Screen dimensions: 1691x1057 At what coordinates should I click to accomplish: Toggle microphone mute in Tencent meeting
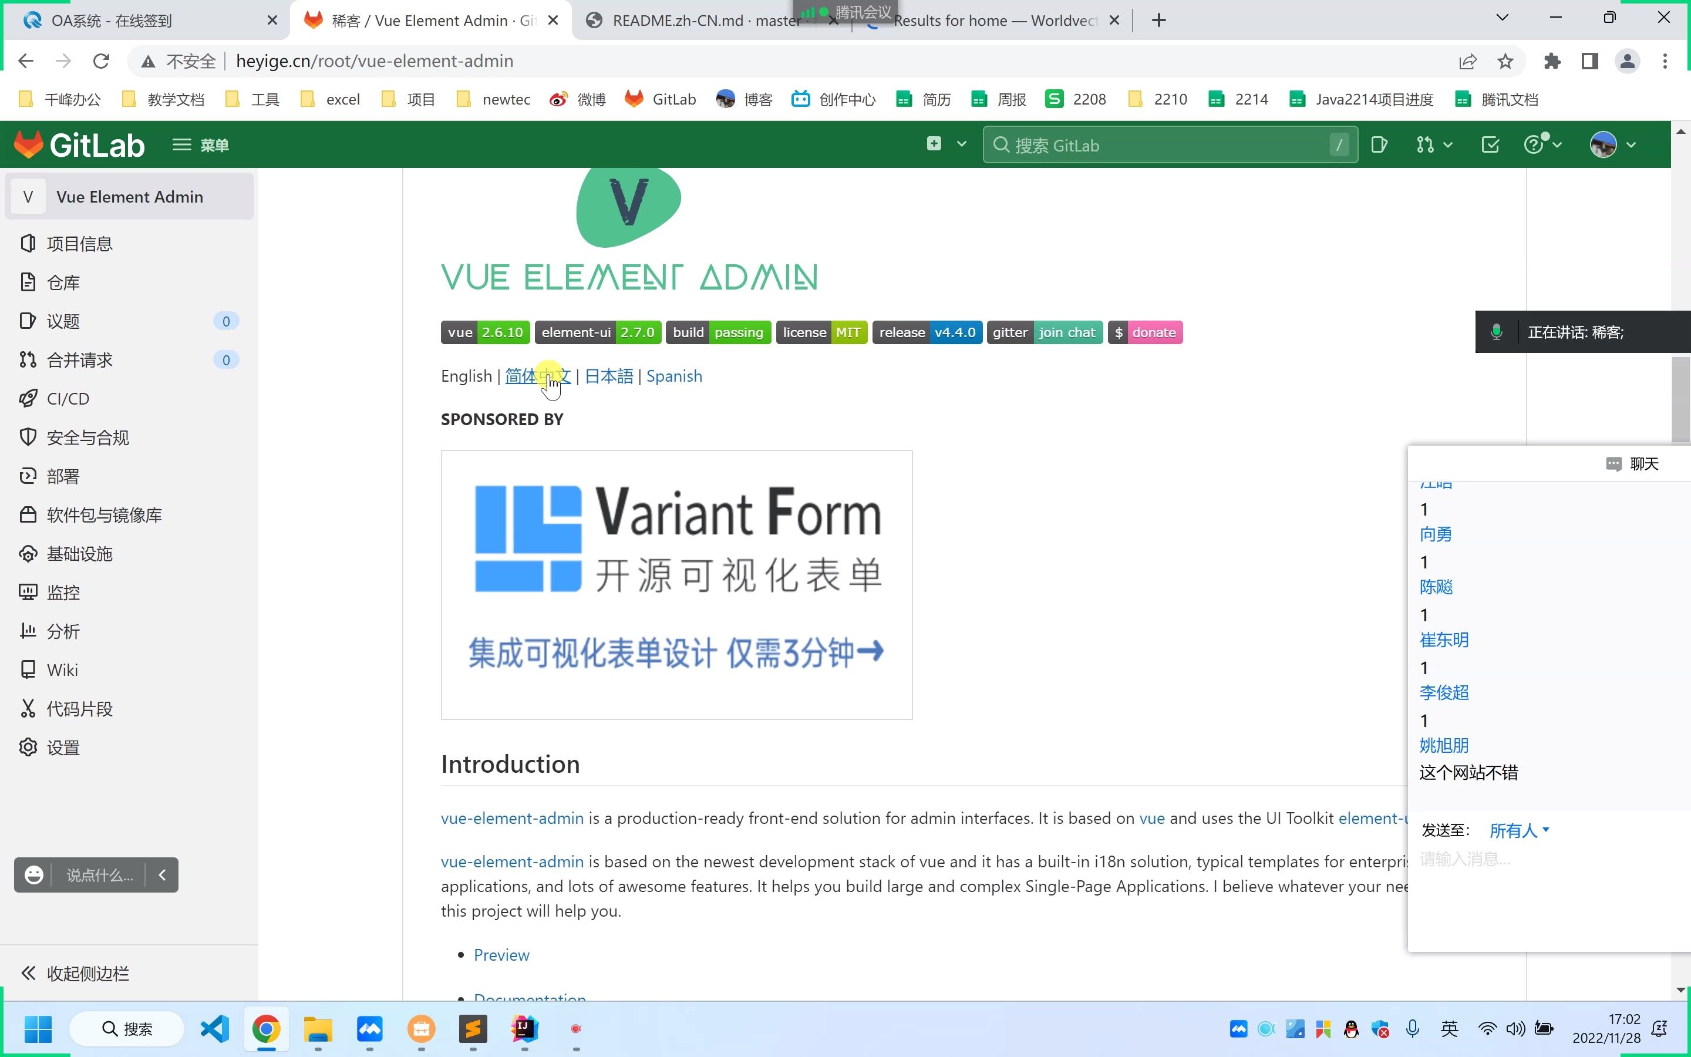pyautogui.click(x=1495, y=331)
